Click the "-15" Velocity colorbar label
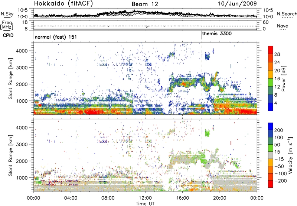Screen dimensions: 297x206 coord(279,159)
